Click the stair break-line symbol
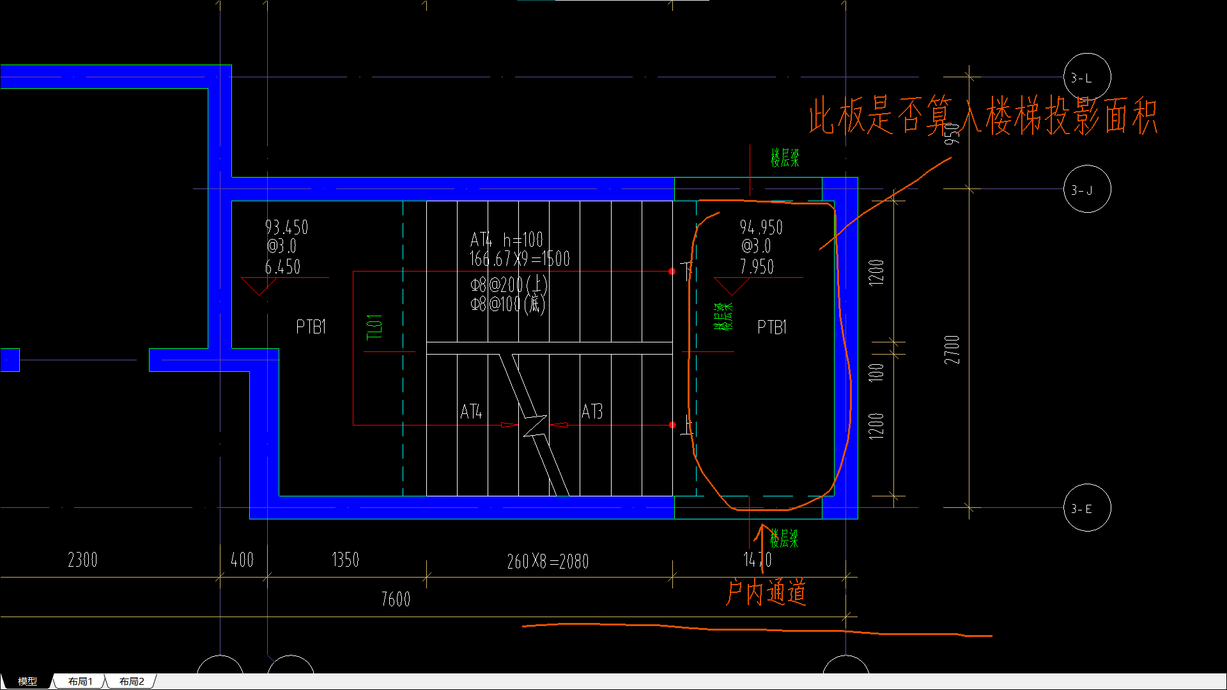This screenshot has width=1227, height=690. [534, 425]
